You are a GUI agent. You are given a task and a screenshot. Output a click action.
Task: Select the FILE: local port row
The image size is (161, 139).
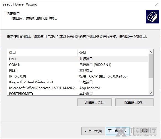tap(79, 71)
